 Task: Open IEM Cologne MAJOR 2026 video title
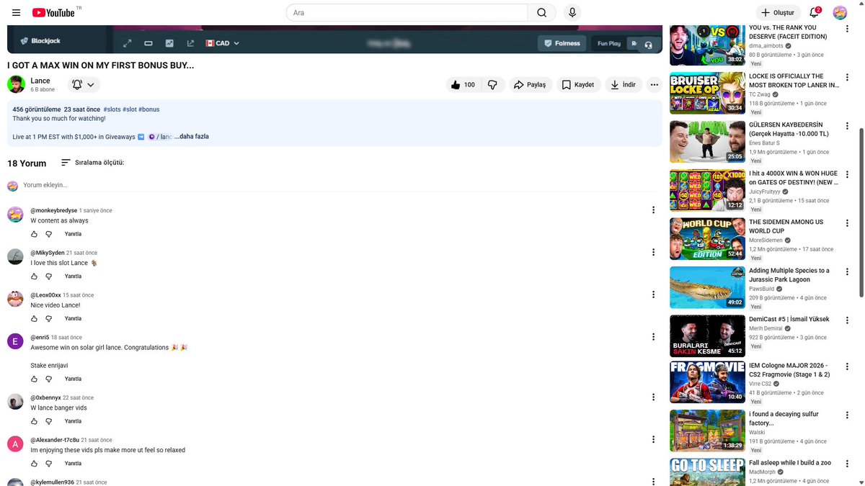pos(789,370)
